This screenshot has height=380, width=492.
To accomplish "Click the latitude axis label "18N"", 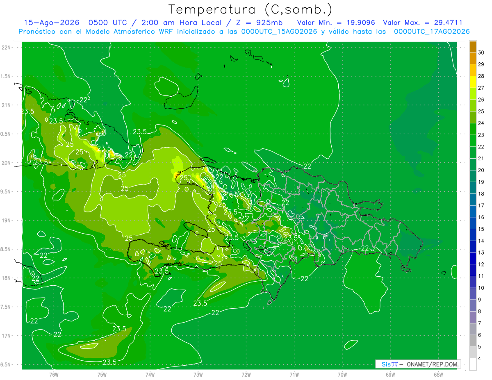I will tap(6, 278).
